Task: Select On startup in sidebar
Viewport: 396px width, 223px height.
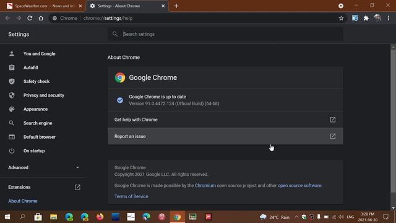Action: 34,151
